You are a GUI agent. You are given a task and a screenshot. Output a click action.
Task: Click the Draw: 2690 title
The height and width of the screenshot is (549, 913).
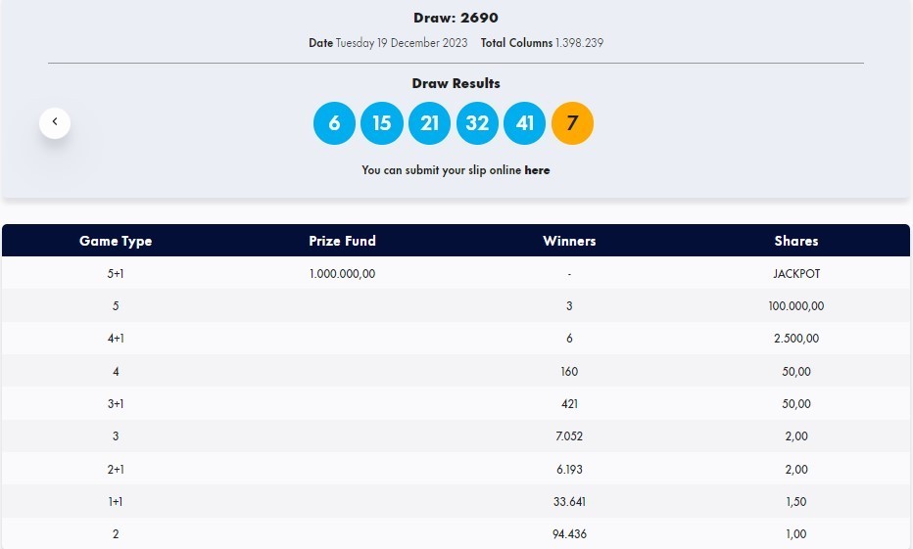(x=456, y=18)
